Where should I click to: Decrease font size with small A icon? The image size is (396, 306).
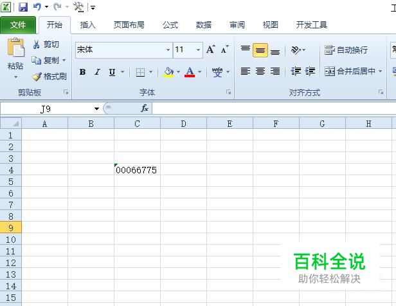224,50
